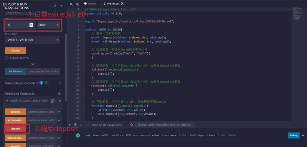This screenshot has height=147, width=307.
Task: Copy the deployed WETH contract address
Action: [x=53, y=101]
